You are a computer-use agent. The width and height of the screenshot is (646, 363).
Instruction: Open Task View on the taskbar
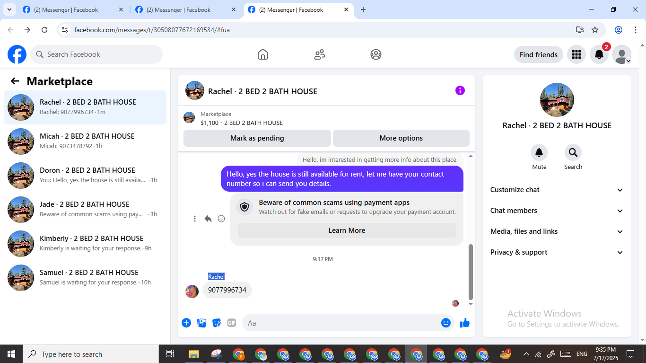tap(170, 354)
